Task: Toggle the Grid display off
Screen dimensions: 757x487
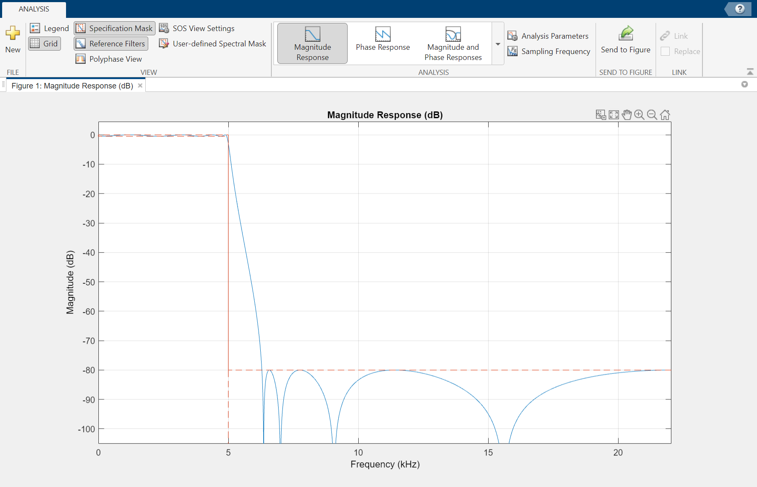Action: 44,44
